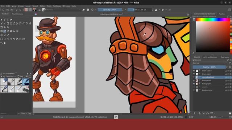Screen dimensions: 232x130
Task: Open the add layer type dropdown arrow
Action: pyautogui.click(x=197, y=113)
